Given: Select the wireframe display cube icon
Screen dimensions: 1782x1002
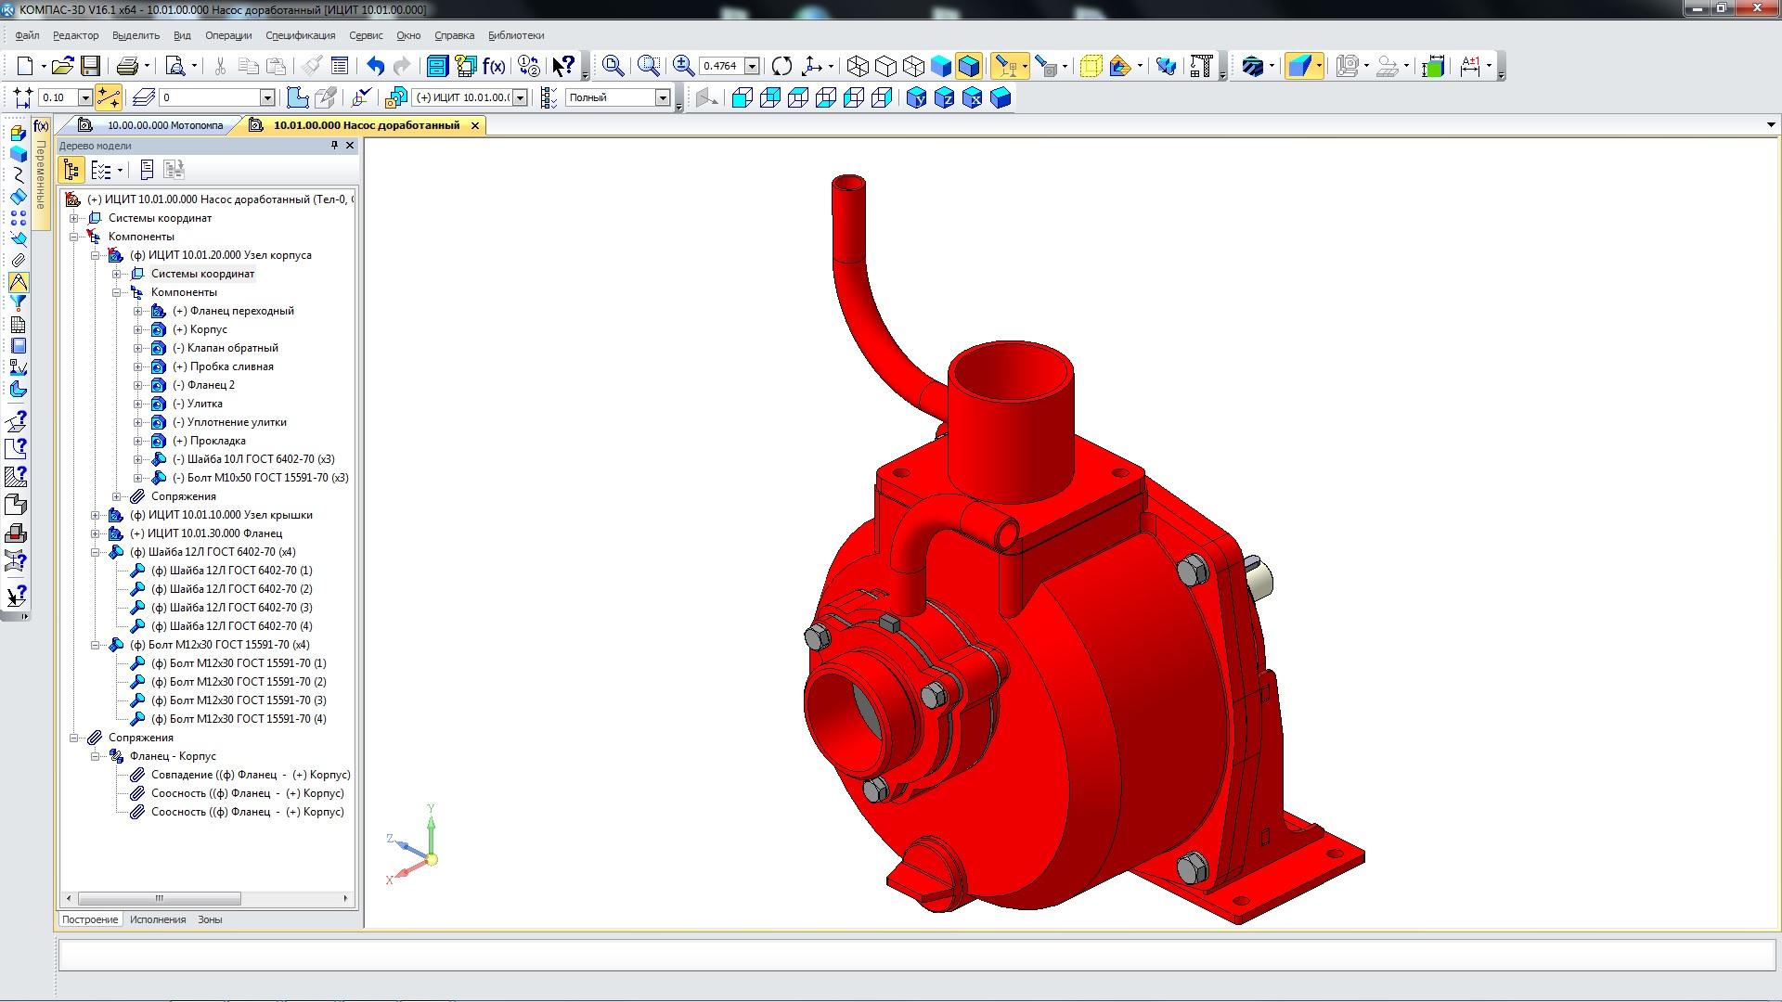Looking at the screenshot, I should click(x=858, y=66).
